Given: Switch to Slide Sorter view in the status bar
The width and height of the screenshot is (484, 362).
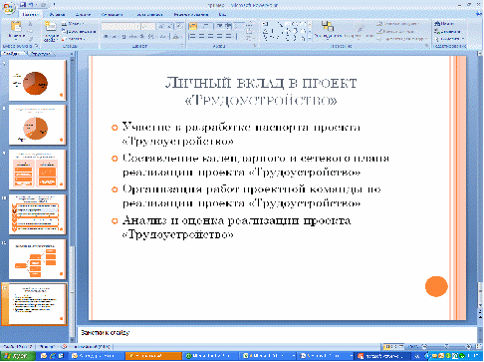Looking at the screenshot, I should pos(393,347).
